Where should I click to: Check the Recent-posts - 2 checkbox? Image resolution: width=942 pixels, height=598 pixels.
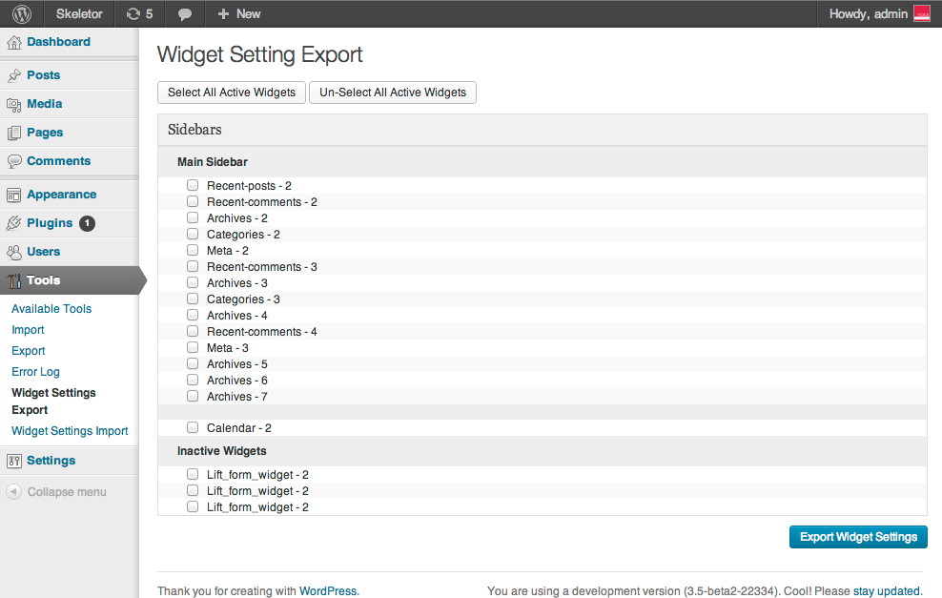pyautogui.click(x=193, y=185)
